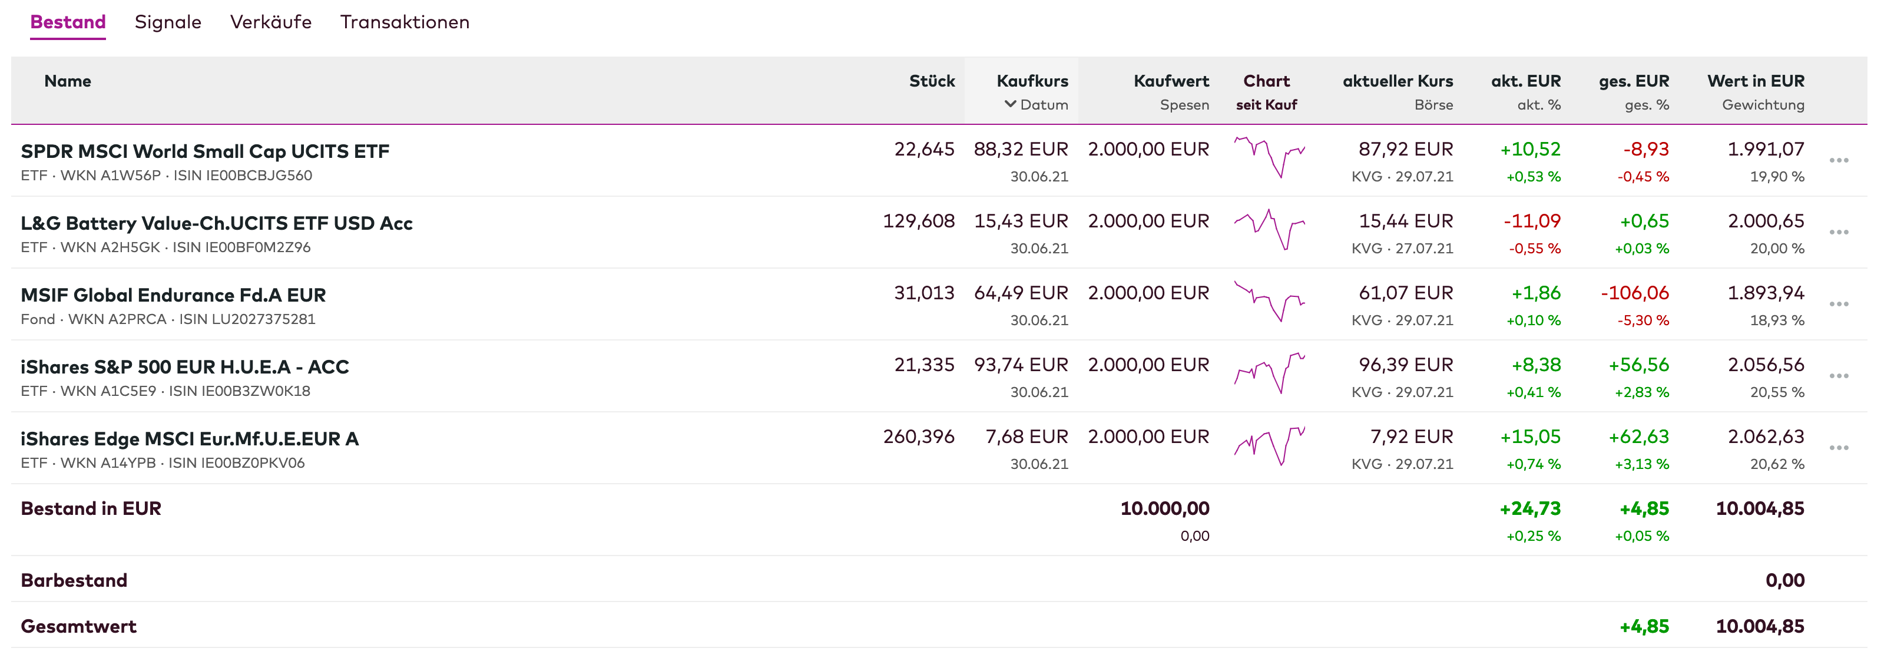Image resolution: width=1894 pixels, height=661 pixels.
Task: Select the Bestand tab
Action: (x=68, y=22)
